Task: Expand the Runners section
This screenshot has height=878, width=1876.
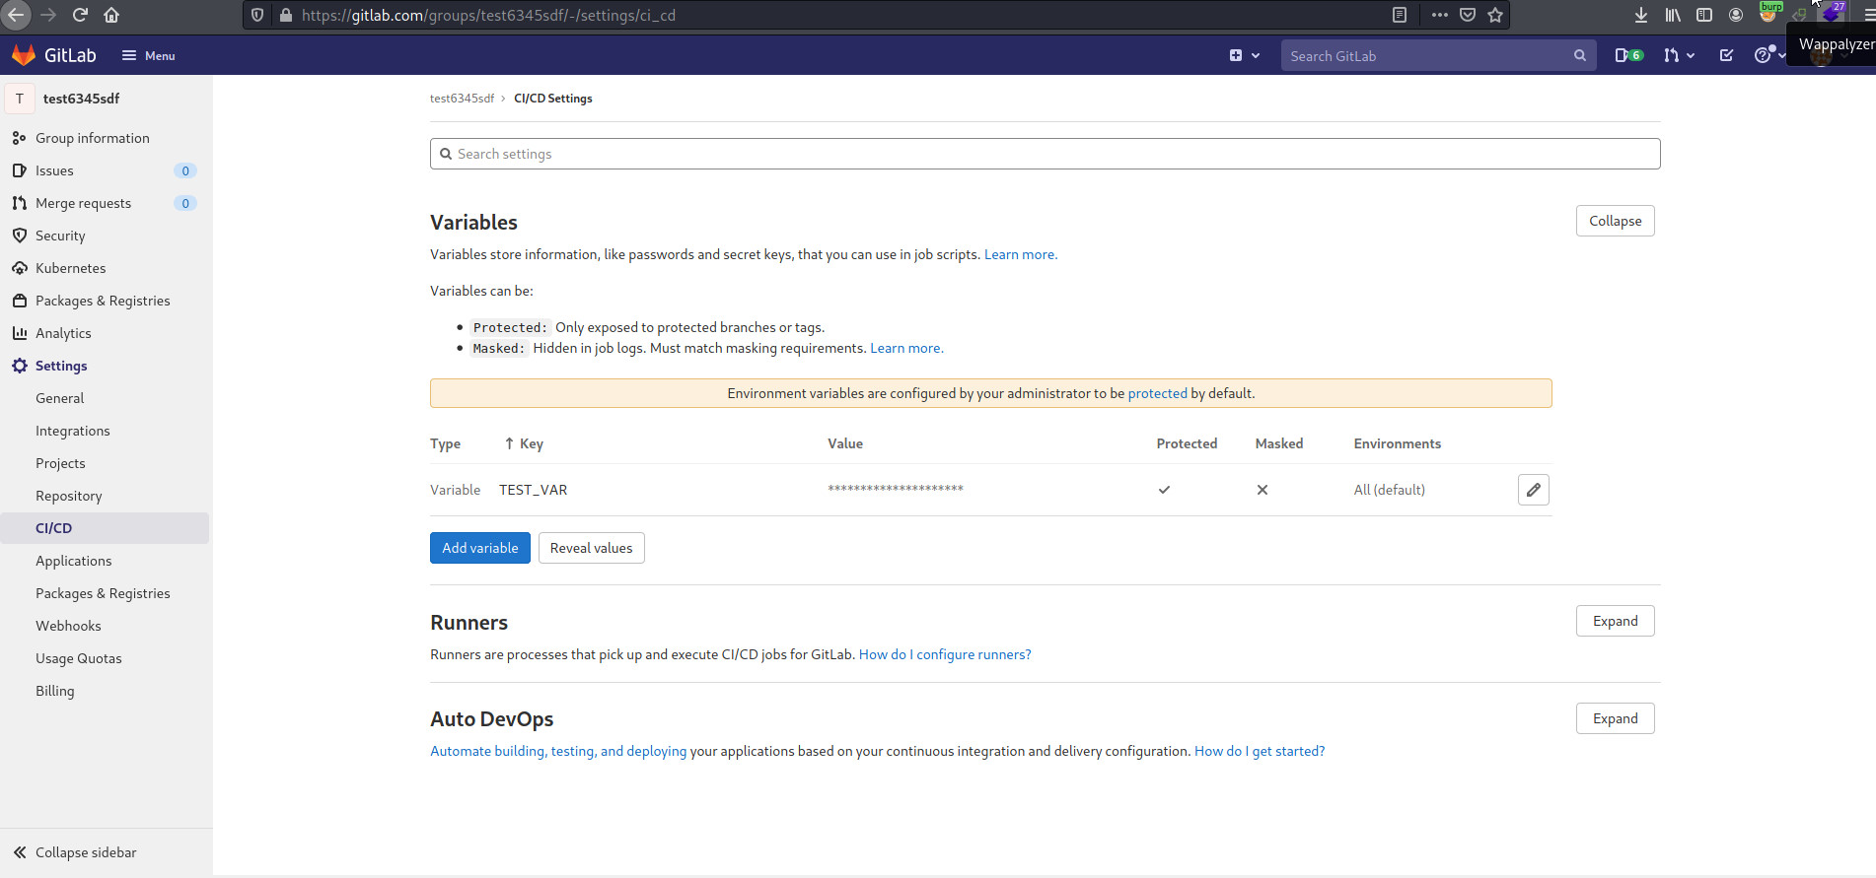Action: point(1615,621)
